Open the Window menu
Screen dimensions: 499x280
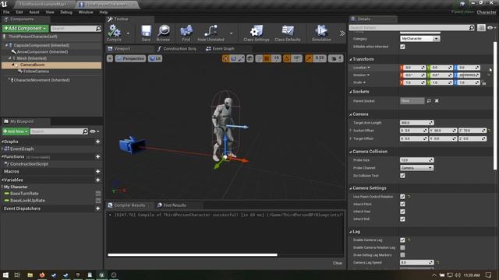point(86,12)
